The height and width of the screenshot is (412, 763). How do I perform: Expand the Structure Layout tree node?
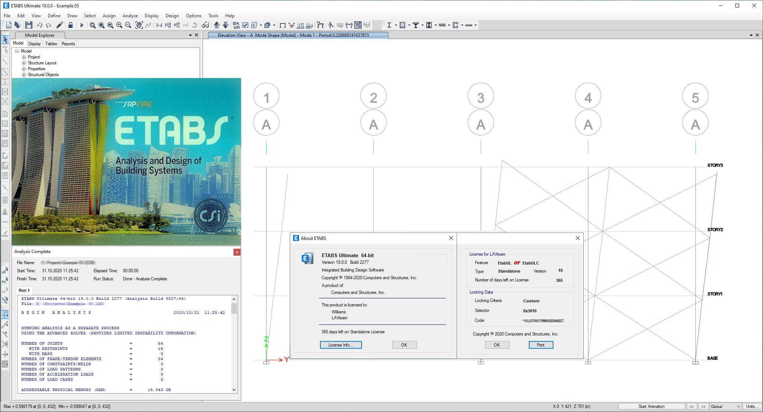point(24,63)
